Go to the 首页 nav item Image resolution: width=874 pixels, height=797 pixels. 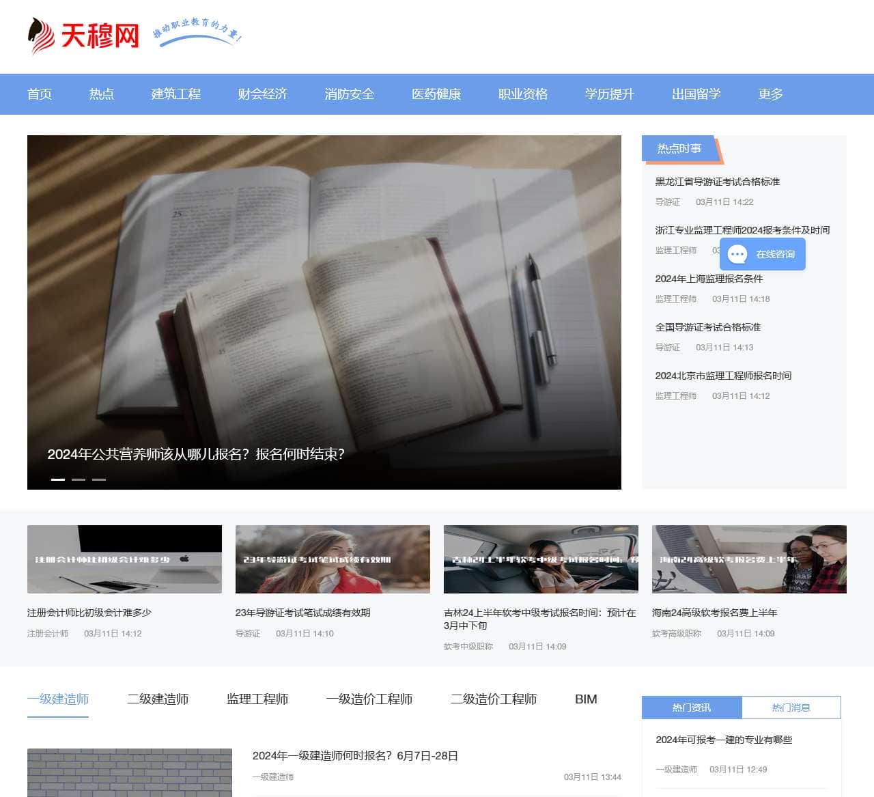[40, 94]
